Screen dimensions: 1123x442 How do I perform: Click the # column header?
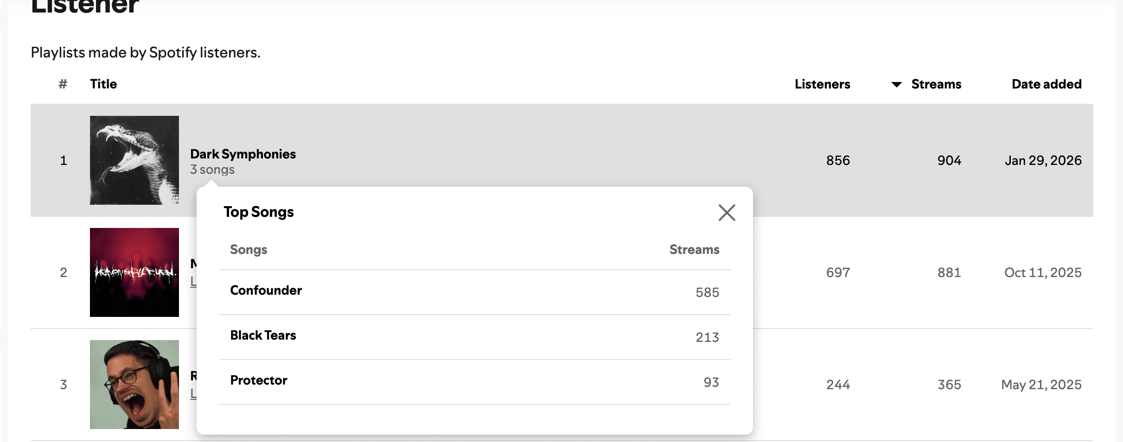(x=63, y=84)
